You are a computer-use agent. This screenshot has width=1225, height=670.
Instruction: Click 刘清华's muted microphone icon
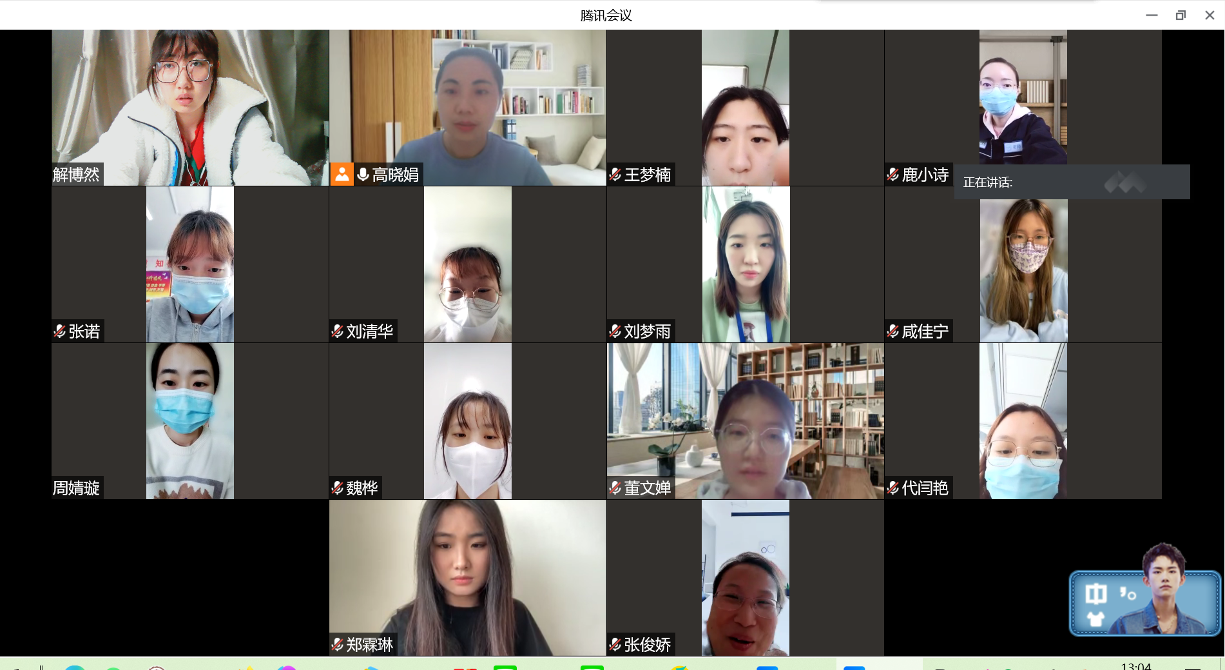pyautogui.click(x=338, y=331)
